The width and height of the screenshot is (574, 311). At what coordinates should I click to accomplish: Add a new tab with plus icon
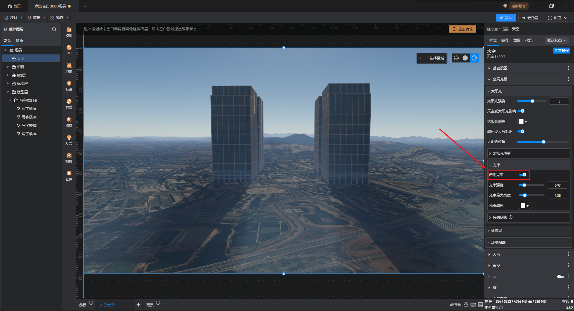click(85, 6)
